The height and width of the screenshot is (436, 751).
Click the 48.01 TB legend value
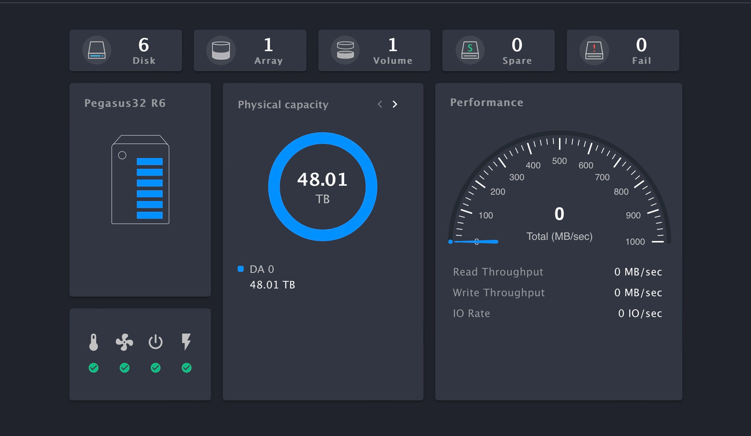(272, 285)
